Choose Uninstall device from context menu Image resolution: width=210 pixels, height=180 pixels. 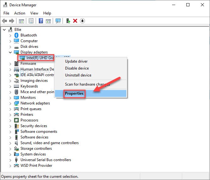pos(91,75)
